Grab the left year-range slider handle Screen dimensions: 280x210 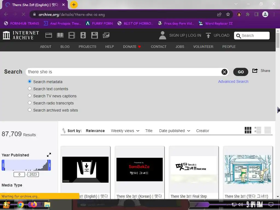pos(3,165)
